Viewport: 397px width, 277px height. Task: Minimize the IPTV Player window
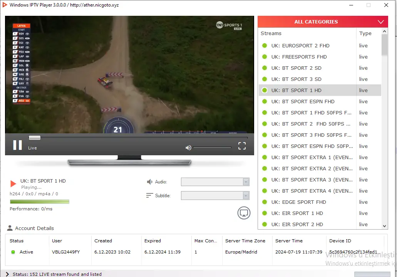click(x=351, y=5)
